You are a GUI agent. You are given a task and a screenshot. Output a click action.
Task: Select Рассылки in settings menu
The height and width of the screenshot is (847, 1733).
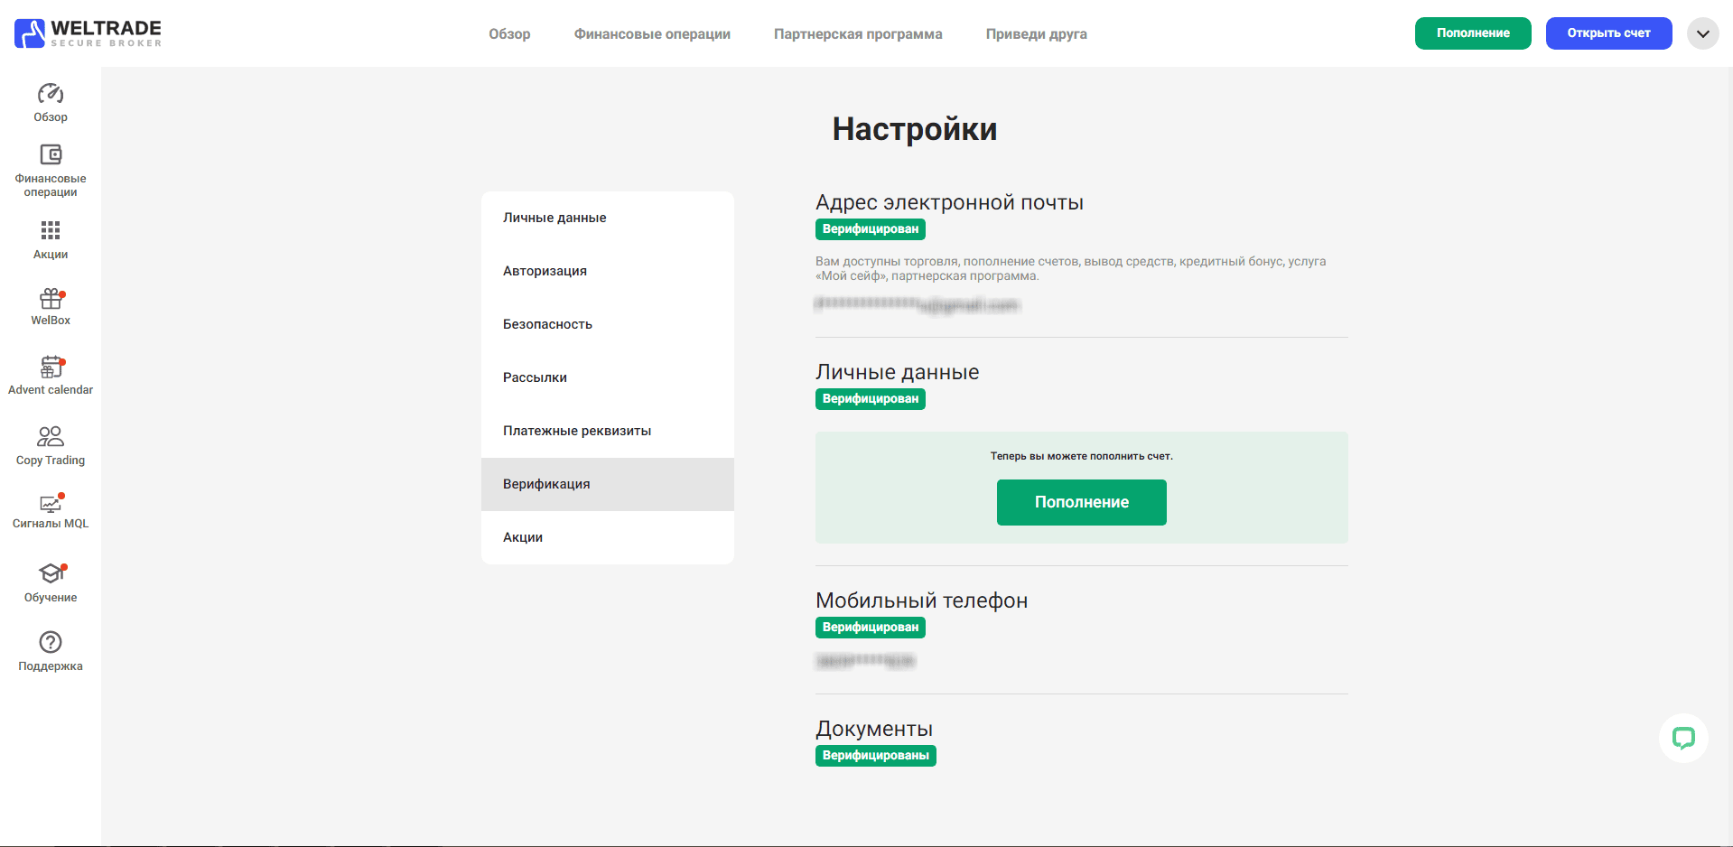coord(608,377)
